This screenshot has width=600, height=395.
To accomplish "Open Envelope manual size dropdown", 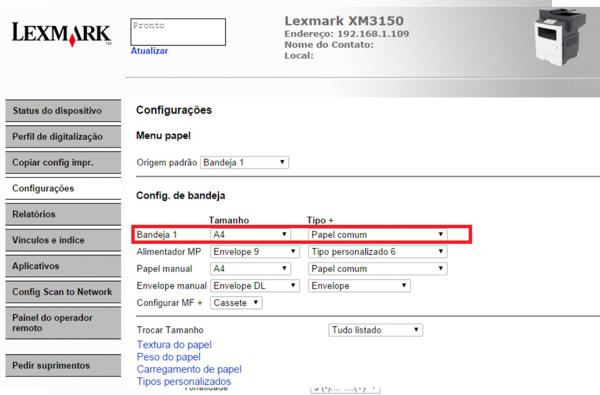I will pos(255,286).
